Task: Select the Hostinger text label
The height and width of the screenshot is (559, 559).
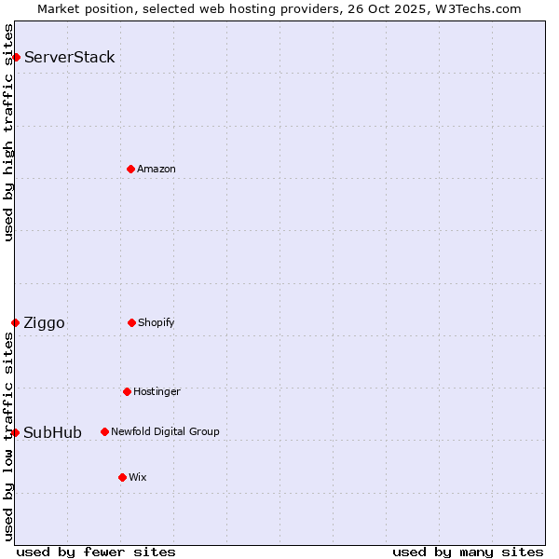Action: tap(157, 391)
